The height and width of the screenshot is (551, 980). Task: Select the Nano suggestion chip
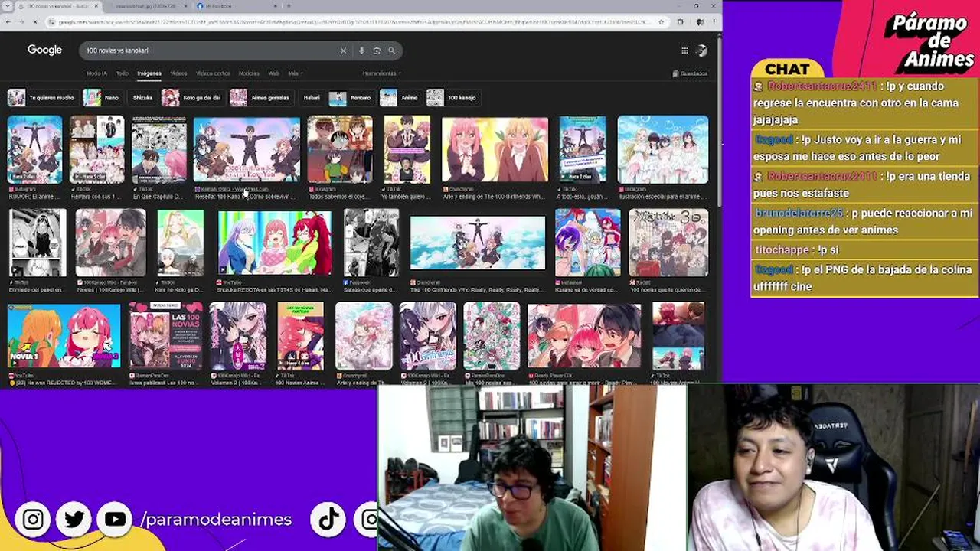[x=103, y=98]
